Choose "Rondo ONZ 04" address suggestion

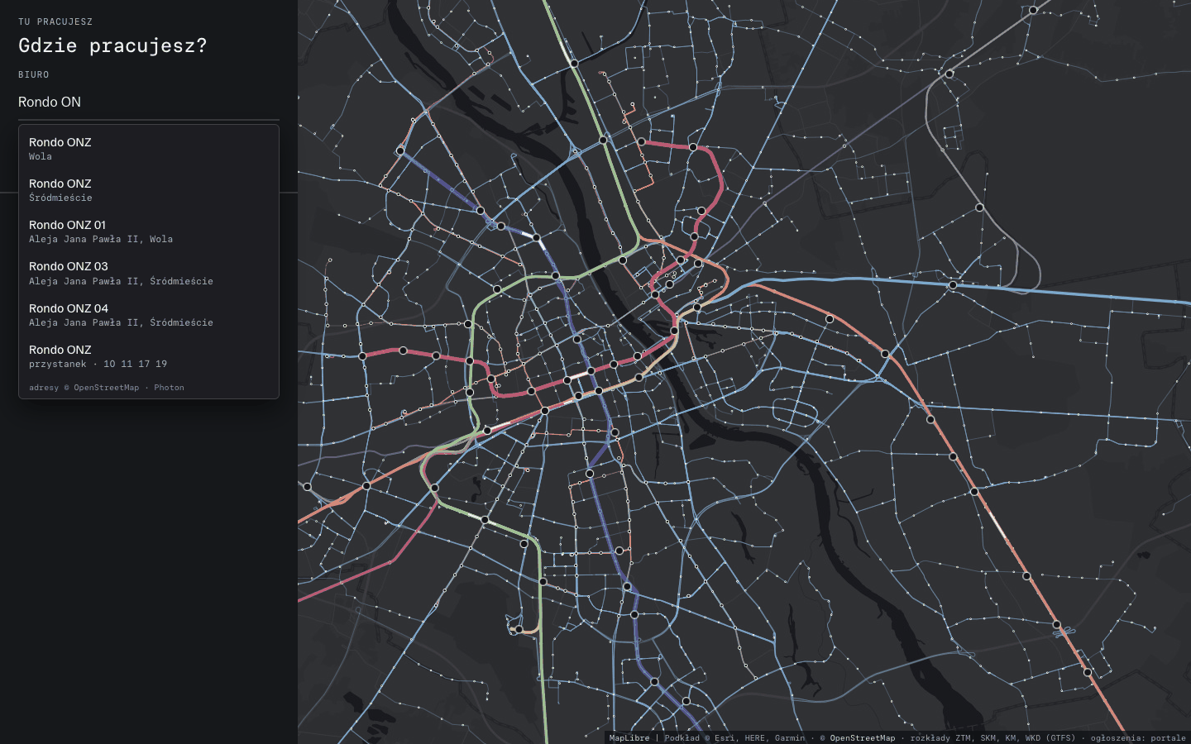pos(149,315)
